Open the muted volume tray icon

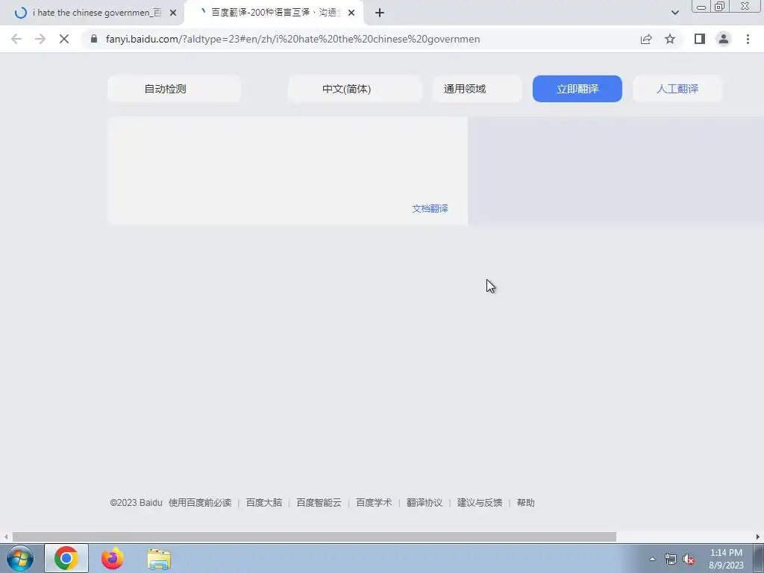pyautogui.click(x=689, y=559)
